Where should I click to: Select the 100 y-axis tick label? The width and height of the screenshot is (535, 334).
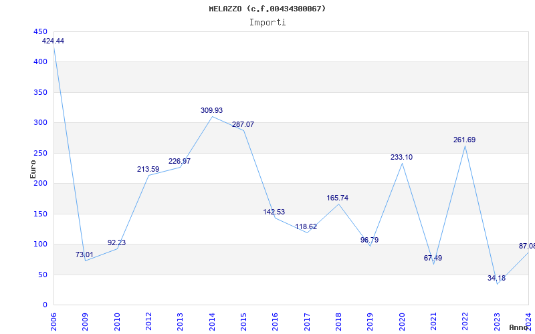40,244
